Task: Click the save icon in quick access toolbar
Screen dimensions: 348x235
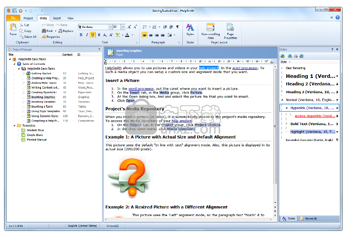Action: [x=15, y=11]
